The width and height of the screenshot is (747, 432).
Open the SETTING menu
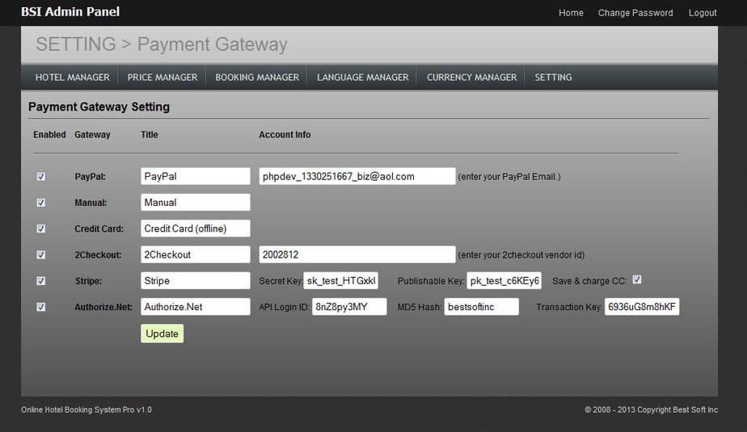[553, 77]
